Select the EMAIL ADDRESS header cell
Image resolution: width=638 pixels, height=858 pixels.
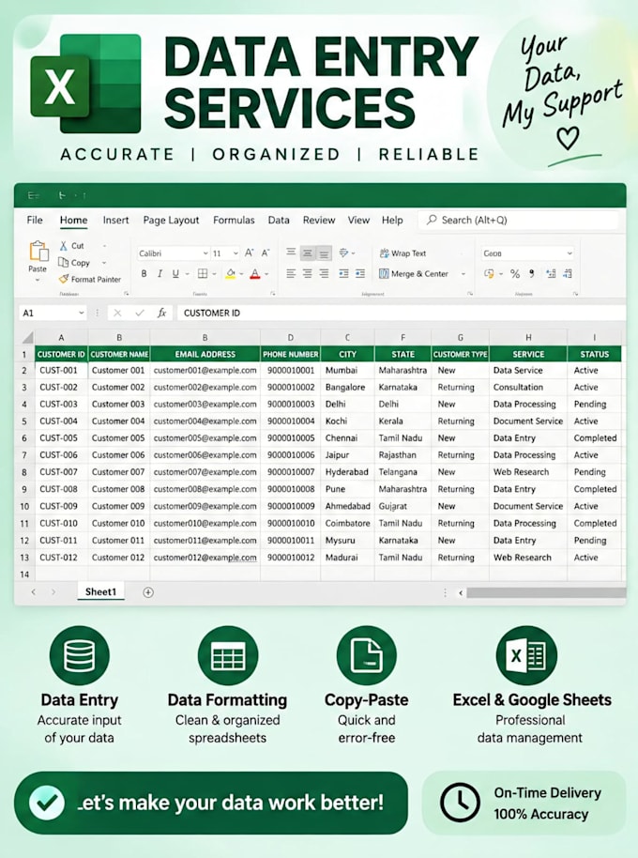(x=205, y=354)
